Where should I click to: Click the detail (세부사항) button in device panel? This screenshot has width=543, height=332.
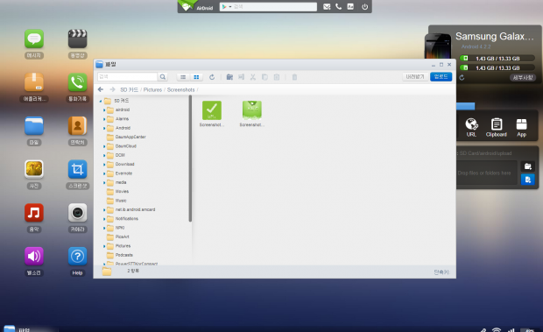(523, 78)
